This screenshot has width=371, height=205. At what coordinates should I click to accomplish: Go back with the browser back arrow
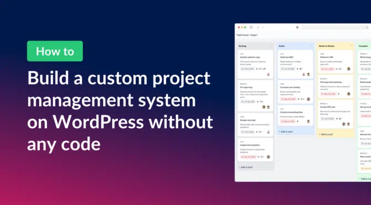[258, 28]
